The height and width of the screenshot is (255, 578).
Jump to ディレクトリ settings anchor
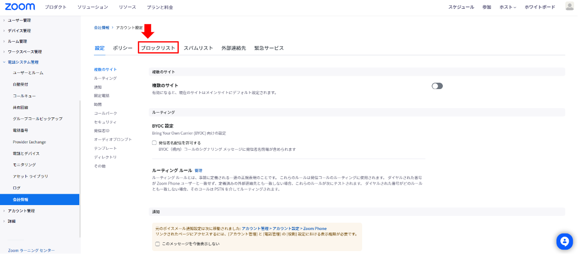[105, 157]
